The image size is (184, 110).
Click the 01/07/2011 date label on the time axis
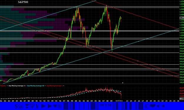pos(119,101)
